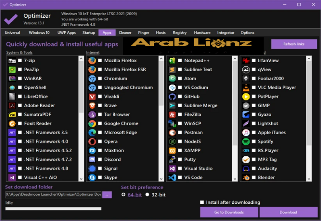
Task: Click the PotPlayer icon
Action: pyautogui.click(x=246, y=96)
